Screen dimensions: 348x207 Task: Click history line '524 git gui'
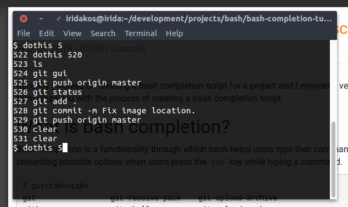click(x=40, y=73)
